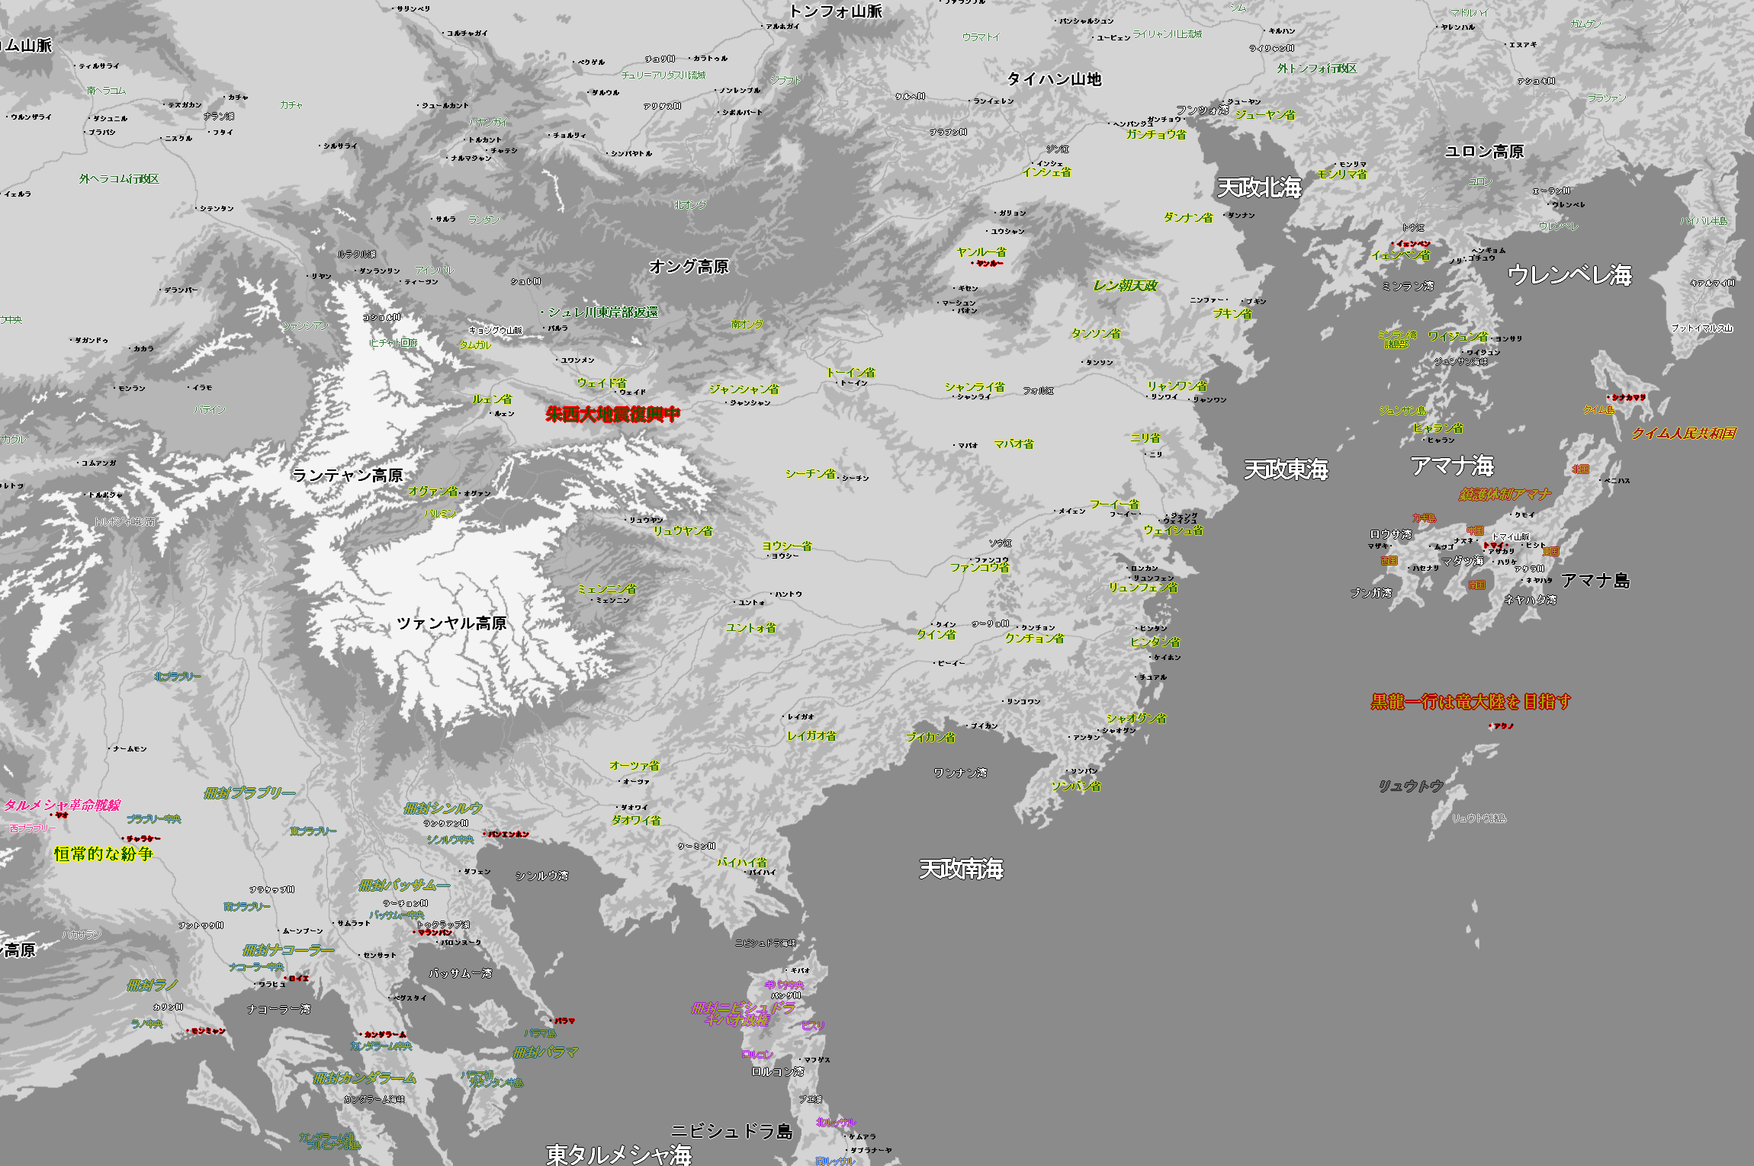Click the シュレ川東岸部返還 label
1754x1166 pixels.
click(602, 312)
